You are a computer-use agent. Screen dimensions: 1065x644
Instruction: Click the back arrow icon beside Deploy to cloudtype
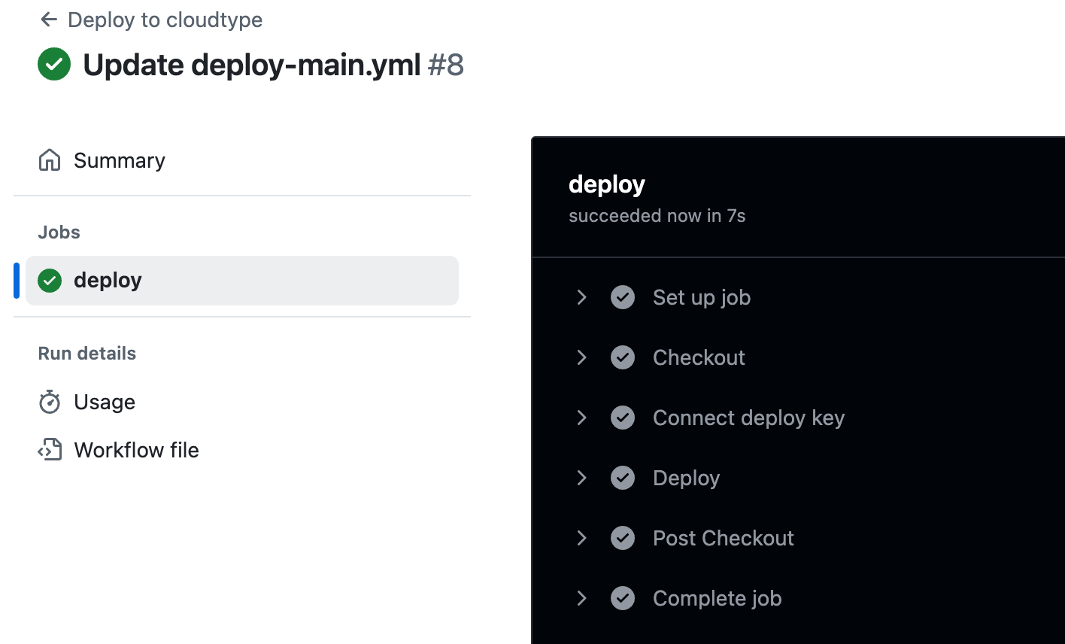(x=49, y=20)
